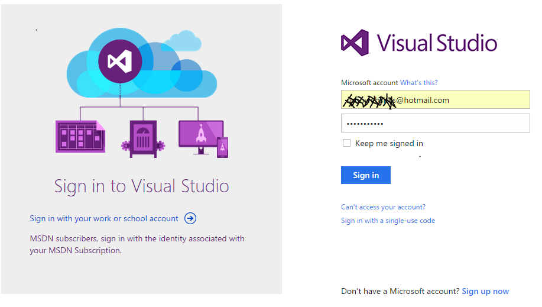Click the Kanban board illustration icon

(80, 137)
